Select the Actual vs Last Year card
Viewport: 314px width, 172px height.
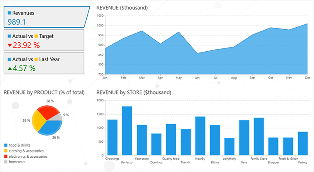tap(44, 63)
